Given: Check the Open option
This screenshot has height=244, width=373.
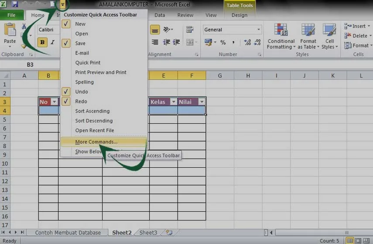Looking at the screenshot, I should [x=104, y=34].
